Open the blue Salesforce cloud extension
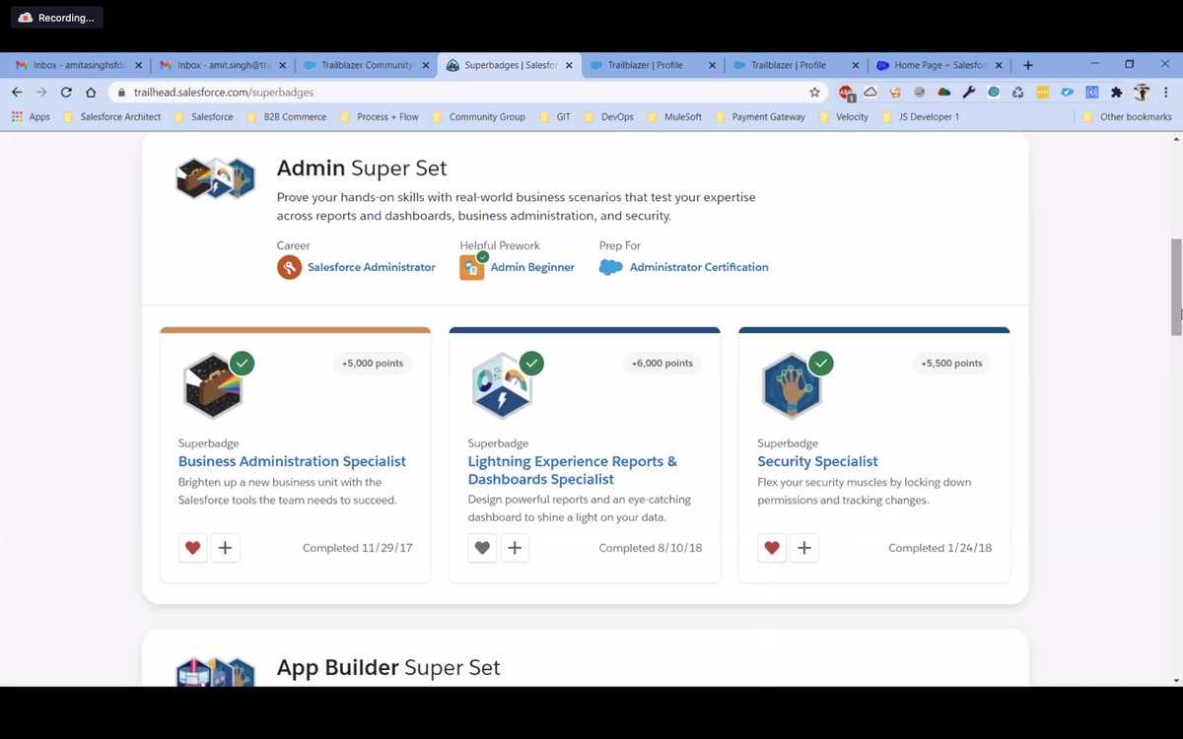The height and width of the screenshot is (739, 1183). tap(1067, 92)
